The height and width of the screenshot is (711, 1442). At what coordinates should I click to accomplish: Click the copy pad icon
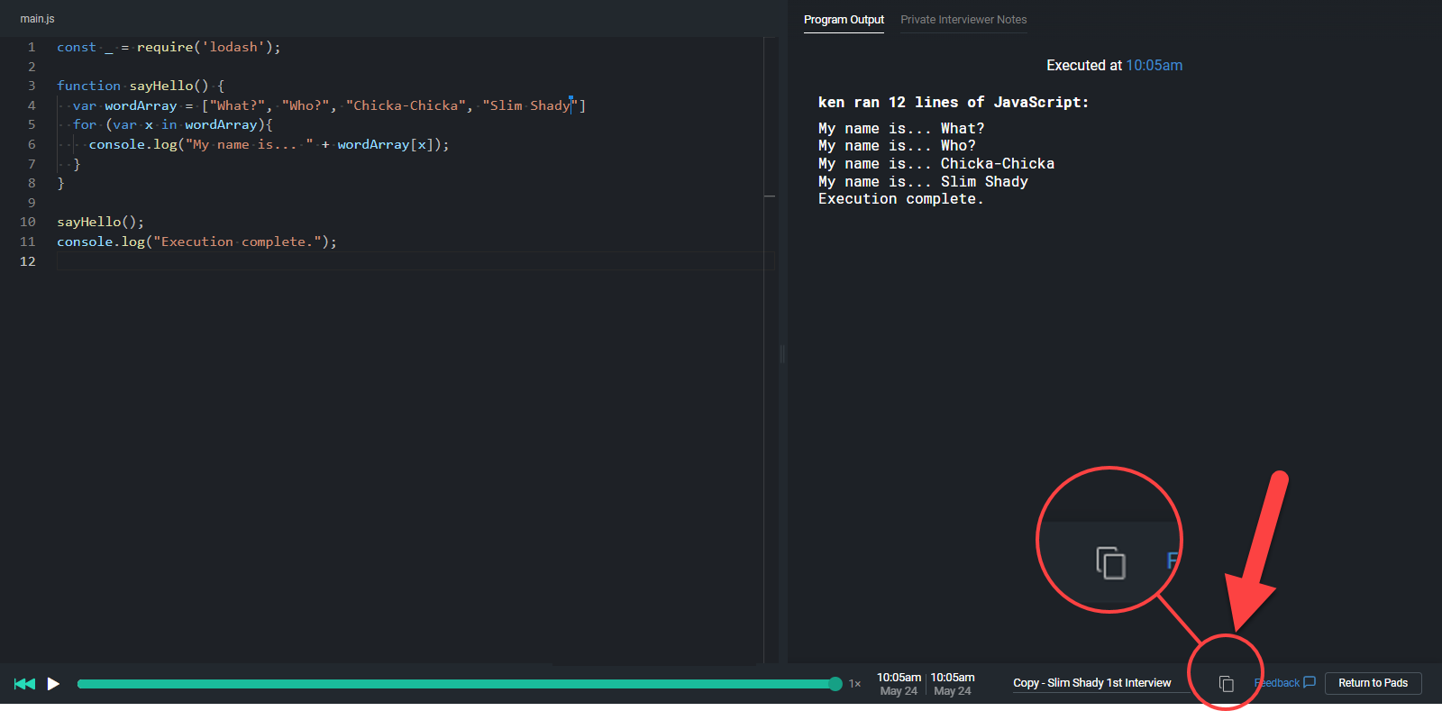pos(1226,684)
